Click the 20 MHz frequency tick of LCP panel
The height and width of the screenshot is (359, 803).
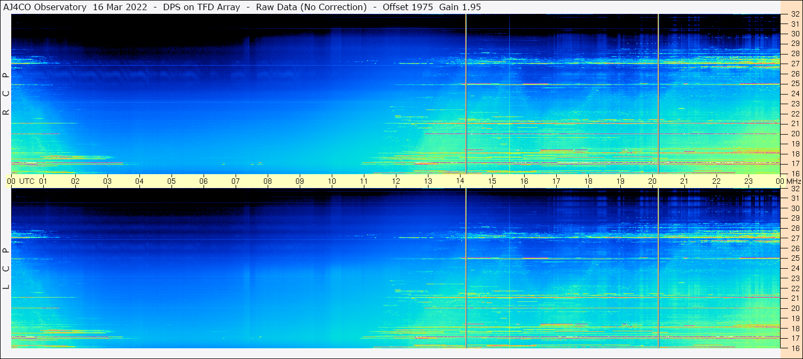pyautogui.click(x=794, y=308)
